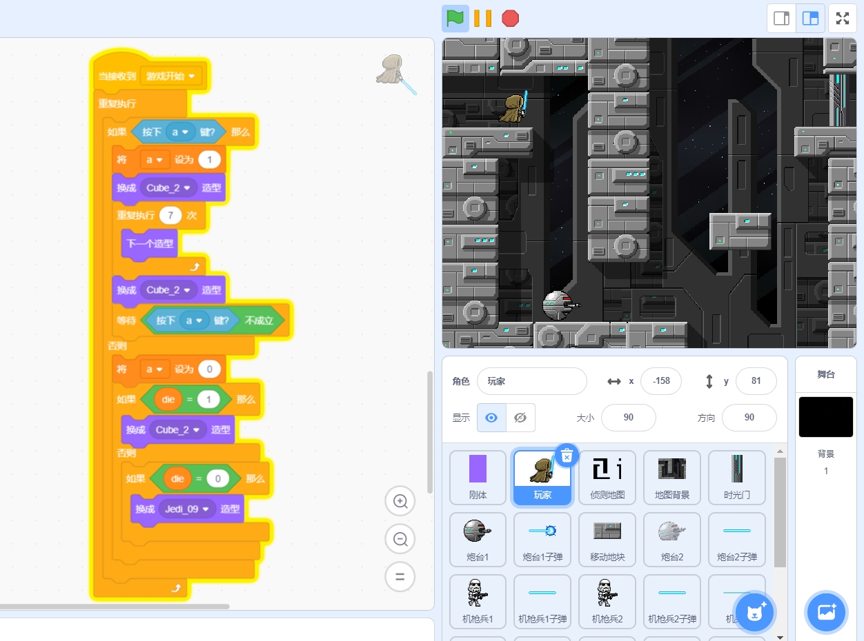
Task: Select the 炮台2子弹 sprite
Action: pos(737,539)
